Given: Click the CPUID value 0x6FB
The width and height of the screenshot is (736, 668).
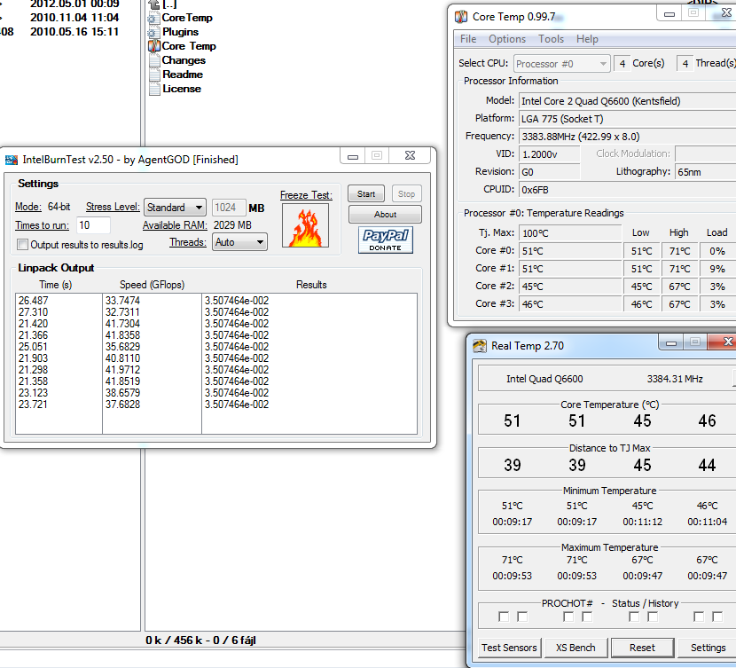Looking at the screenshot, I should (x=627, y=190).
